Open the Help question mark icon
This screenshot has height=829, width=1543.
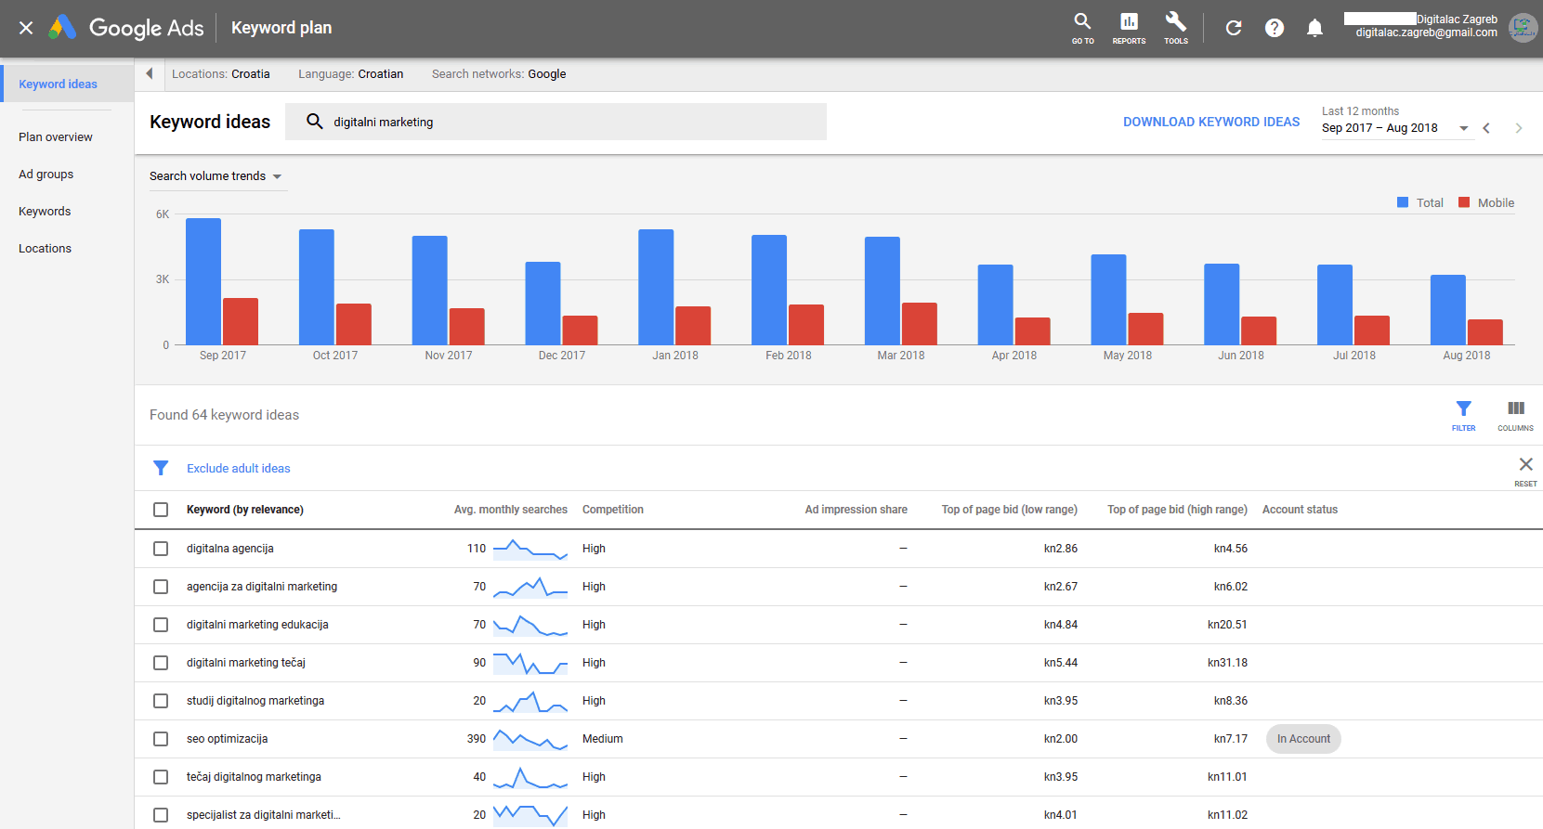(1275, 28)
